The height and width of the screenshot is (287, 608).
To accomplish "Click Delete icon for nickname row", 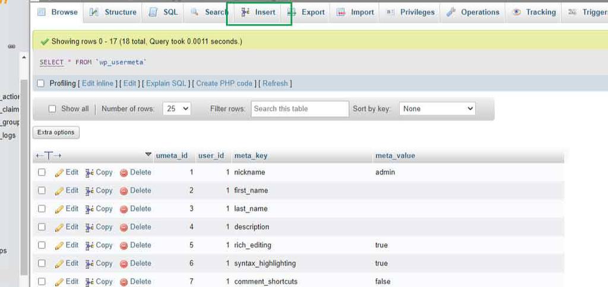I will [x=123, y=173].
